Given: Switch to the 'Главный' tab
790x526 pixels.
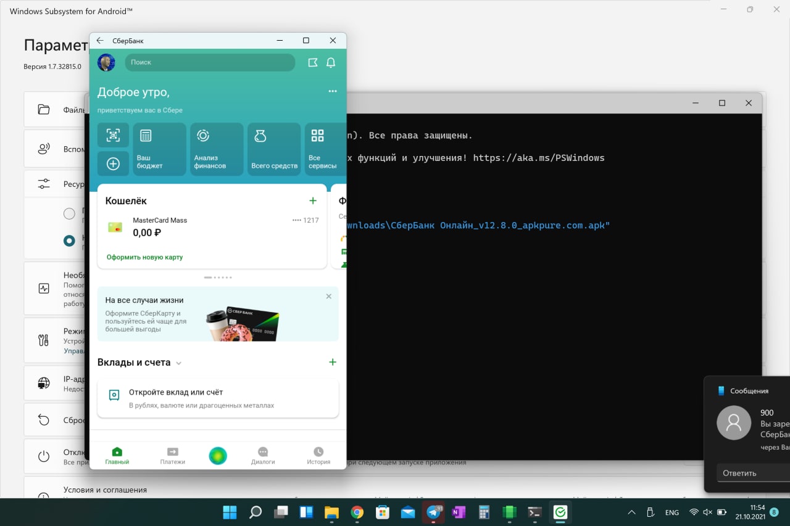Looking at the screenshot, I should coord(117,456).
